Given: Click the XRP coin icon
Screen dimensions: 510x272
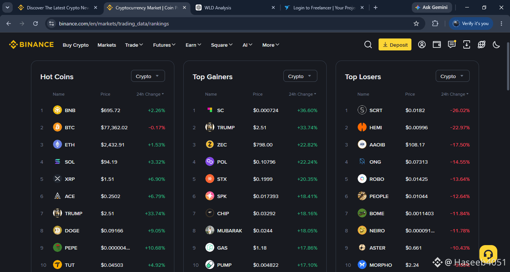Looking at the screenshot, I should click(57, 179).
